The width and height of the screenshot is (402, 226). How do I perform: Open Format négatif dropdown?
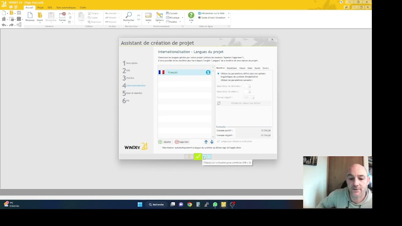[x=249, y=98]
